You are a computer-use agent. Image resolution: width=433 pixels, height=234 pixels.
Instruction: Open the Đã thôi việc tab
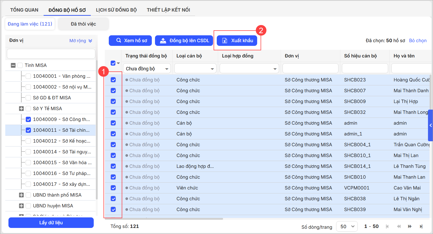(83, 24)
